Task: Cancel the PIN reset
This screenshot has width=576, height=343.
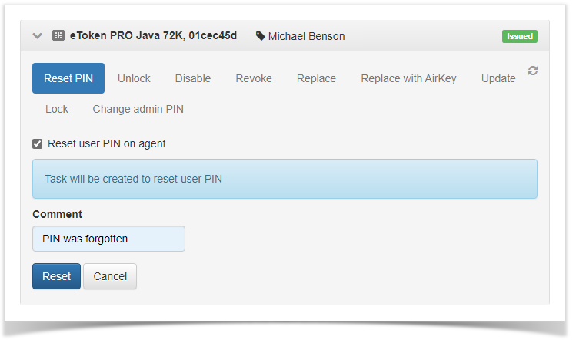Action: [x=110, y=276]
